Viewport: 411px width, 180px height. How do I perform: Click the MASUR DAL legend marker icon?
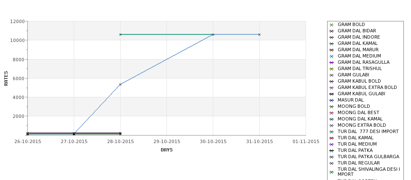click(x=331, y=100)
